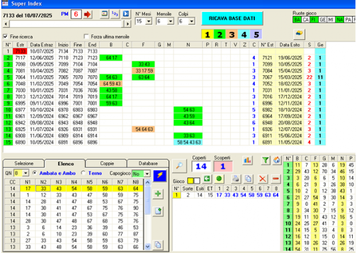Click the calendar window icon in top toolbar
Viewport: 356px width, 253px height.
pyautogui.click(x=104, y=14)
